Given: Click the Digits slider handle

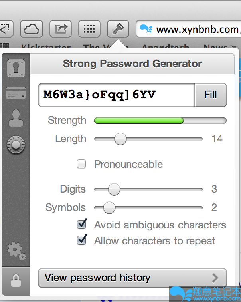Looking at the screenshot, I should pyautogui.click(x=114, y=189).
